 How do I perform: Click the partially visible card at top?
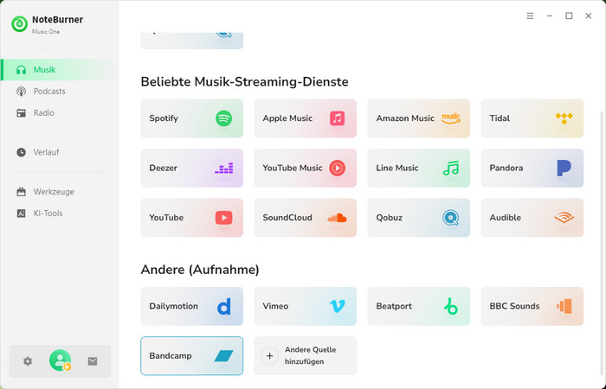pos(191,41)
